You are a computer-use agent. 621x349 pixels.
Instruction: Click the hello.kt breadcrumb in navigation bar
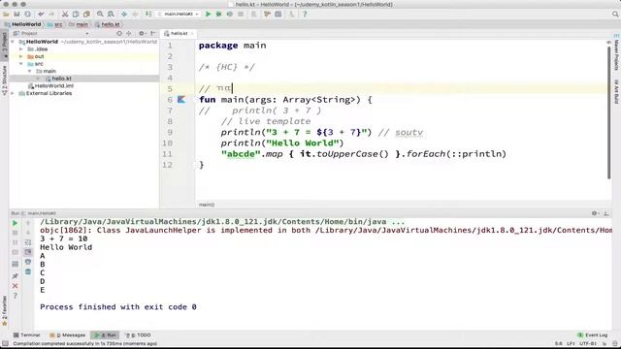click(108, 24)
